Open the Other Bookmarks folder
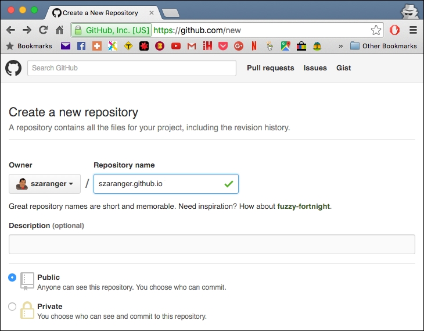The height and width of the screenshot is (331, 424). click(383, 46)
